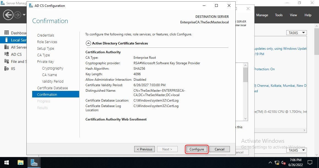Open the Validity Period step
The image size is (319, 168).
pyautogui.click(x=53, y=81)
